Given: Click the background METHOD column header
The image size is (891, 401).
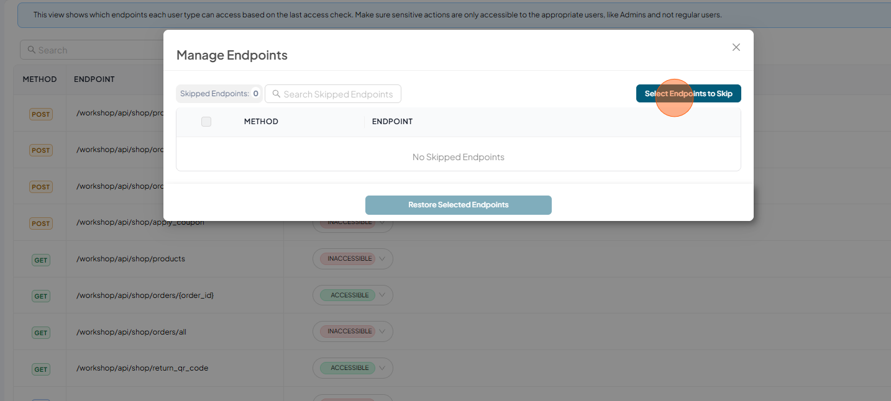Looking at the screenshot, I should tap(40, 79).
